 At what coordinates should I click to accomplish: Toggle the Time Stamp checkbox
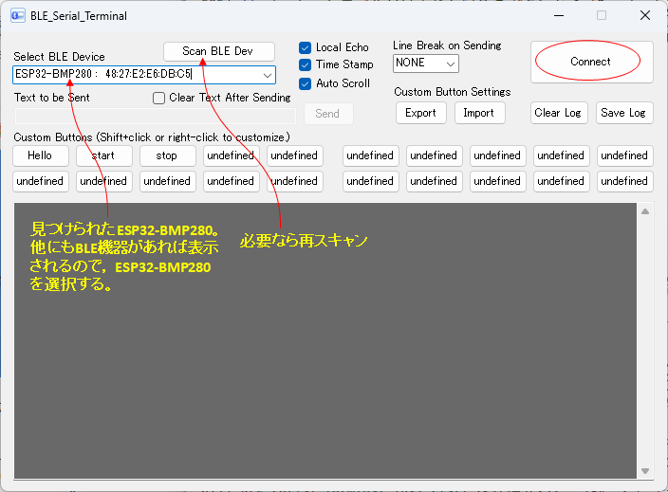[x=306, y=64]
